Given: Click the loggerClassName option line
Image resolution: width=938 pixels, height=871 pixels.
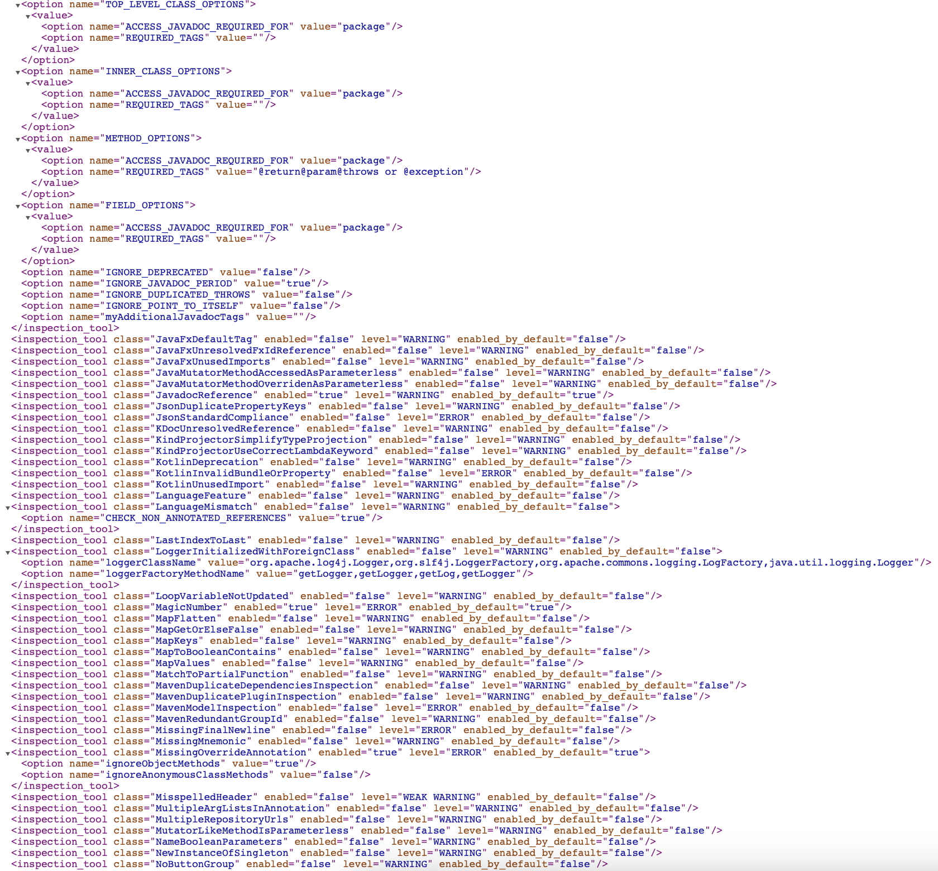Looking at the screenshot, I should [476, 563].
